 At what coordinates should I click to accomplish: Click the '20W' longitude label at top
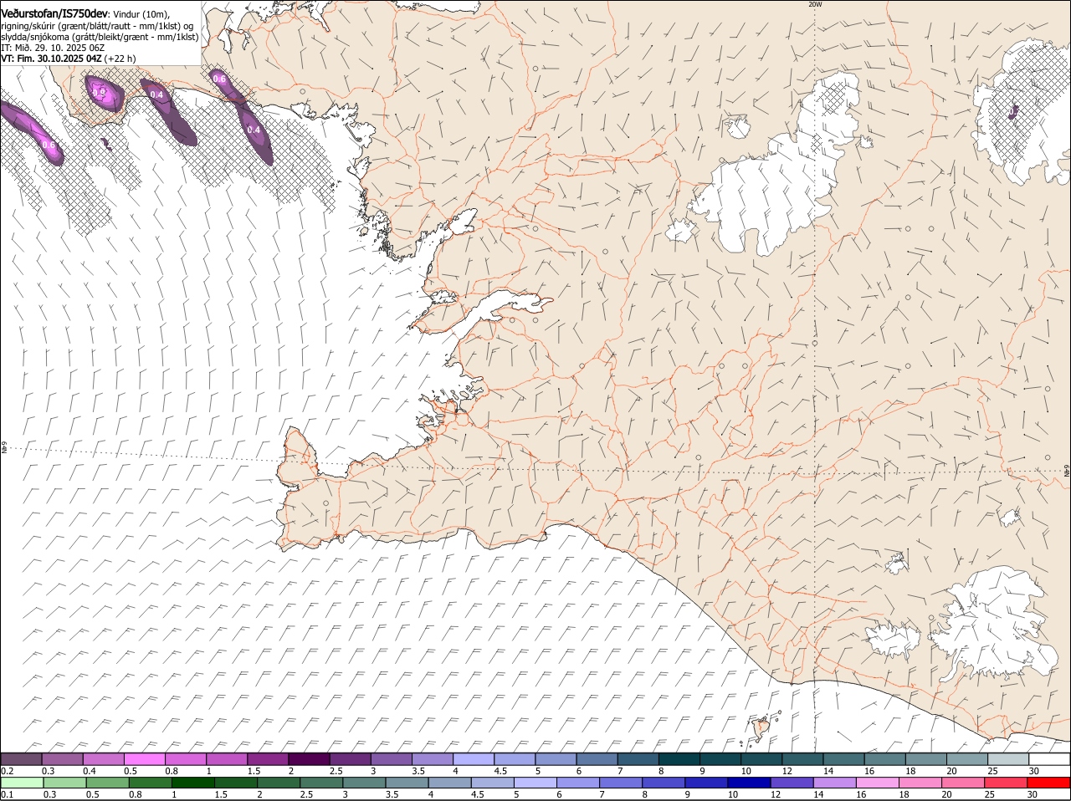click(x=815, y=4)
